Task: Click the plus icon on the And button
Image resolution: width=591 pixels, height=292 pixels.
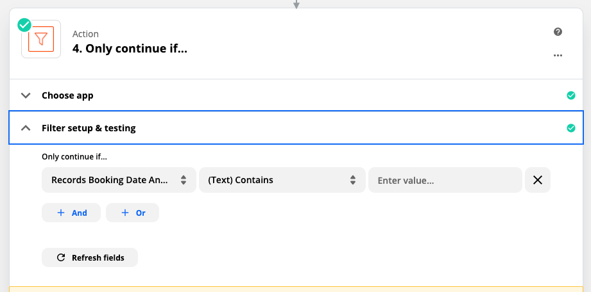Action: tap(61, 213)
